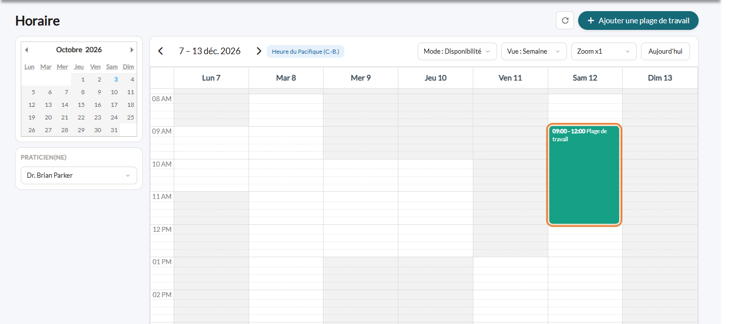Click the 7 – 13 déc. 2026 date range
This screenshot has height=324, width=729.
point(210,51)
